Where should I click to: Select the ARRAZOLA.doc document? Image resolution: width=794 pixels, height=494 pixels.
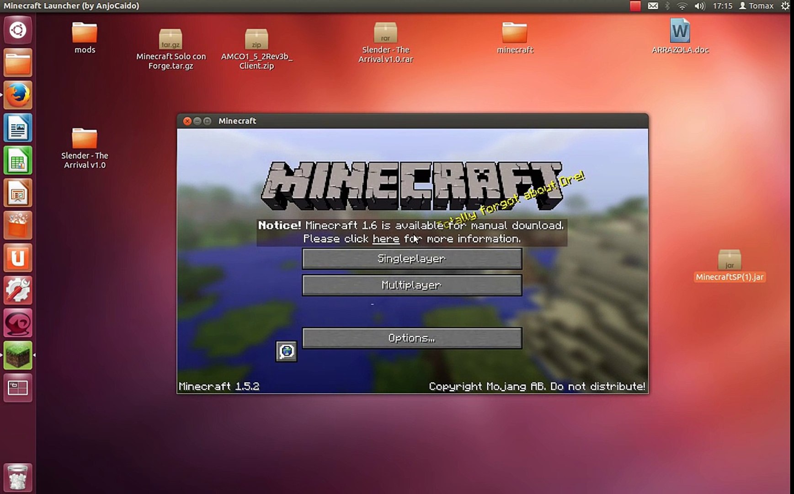coord(680,37)
